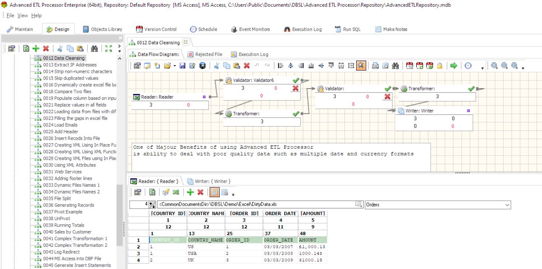This screenshot has height=269, width=542.
Task: Open the Run SQL tab
Action: coord(348,29)
